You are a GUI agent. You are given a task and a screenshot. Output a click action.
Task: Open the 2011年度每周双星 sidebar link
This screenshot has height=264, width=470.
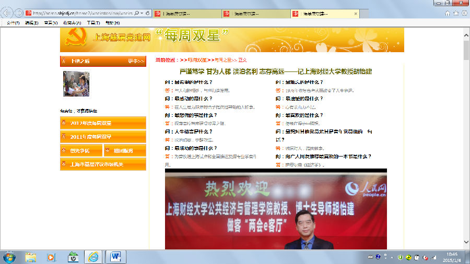pos(103,137)
